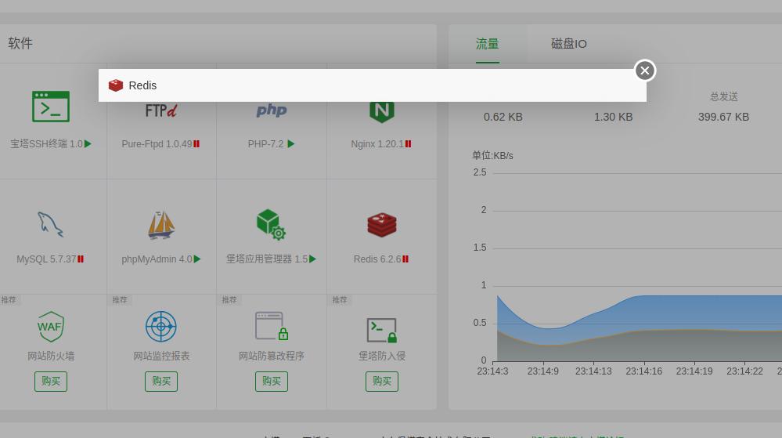The image size is (782, 438).
Task: Buy the 网站防篡改程序 plugin
Action: pos(272,382)
